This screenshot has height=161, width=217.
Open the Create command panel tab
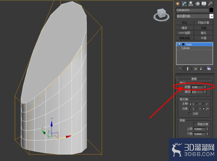tap(178, 4)
